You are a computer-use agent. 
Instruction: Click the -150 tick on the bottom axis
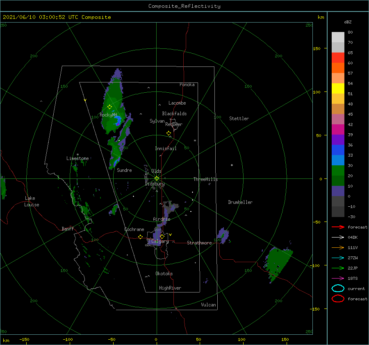[x=24, y=339]
